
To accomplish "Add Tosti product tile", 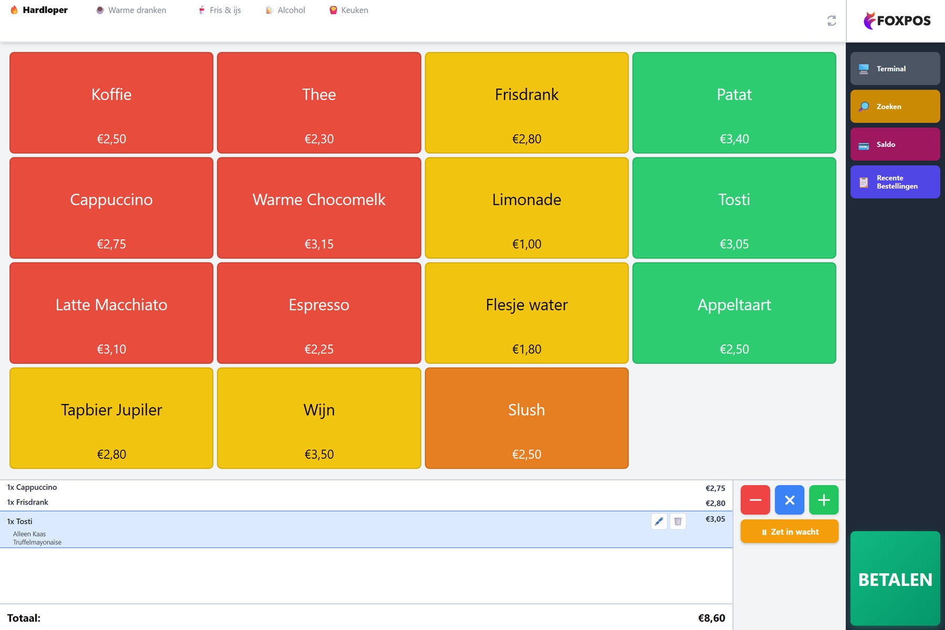I will click(734, 208).
